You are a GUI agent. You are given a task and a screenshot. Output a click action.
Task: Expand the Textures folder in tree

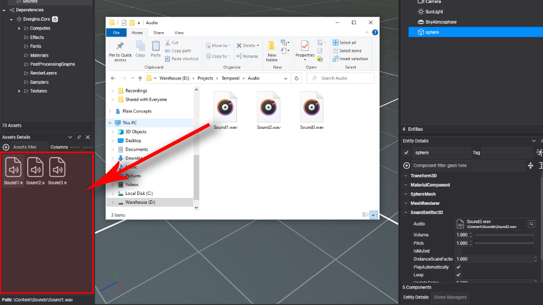coord(20,91)
